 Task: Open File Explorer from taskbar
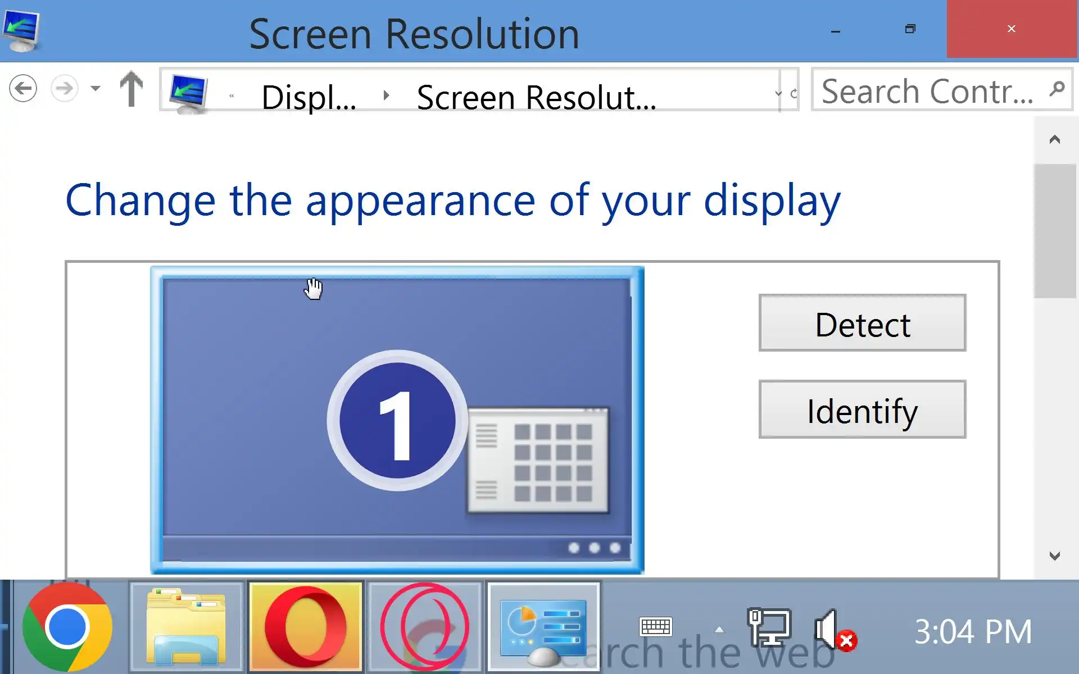click(x=186, y=627)
